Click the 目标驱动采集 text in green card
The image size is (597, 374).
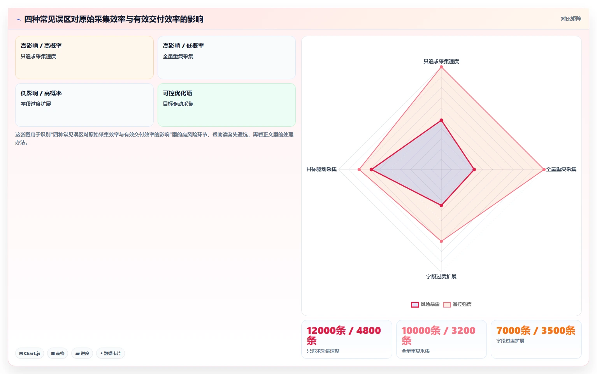(x=178, y=104)
